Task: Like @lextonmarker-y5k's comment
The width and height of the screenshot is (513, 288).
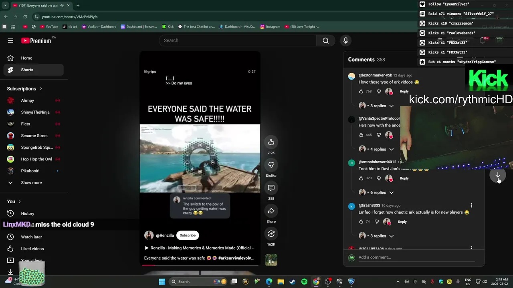Action: pyautogui.click(x=361, y=91)
